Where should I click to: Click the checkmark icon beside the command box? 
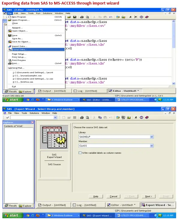pyautogui.click(x=7, y=118)
